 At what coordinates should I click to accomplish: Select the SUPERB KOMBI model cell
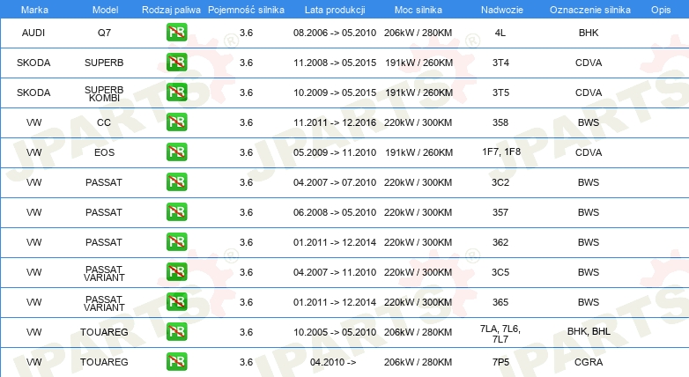(104, 93)
